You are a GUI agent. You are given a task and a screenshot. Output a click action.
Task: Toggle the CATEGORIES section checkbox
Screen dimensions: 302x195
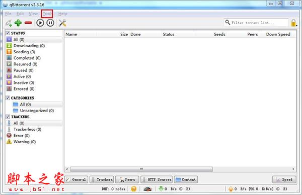(8, 97)
